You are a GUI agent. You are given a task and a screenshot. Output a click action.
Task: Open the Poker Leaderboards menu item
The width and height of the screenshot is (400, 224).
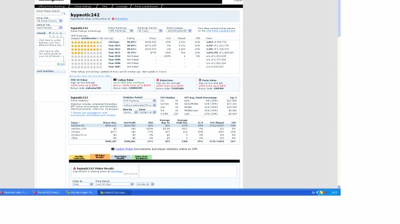146,6
